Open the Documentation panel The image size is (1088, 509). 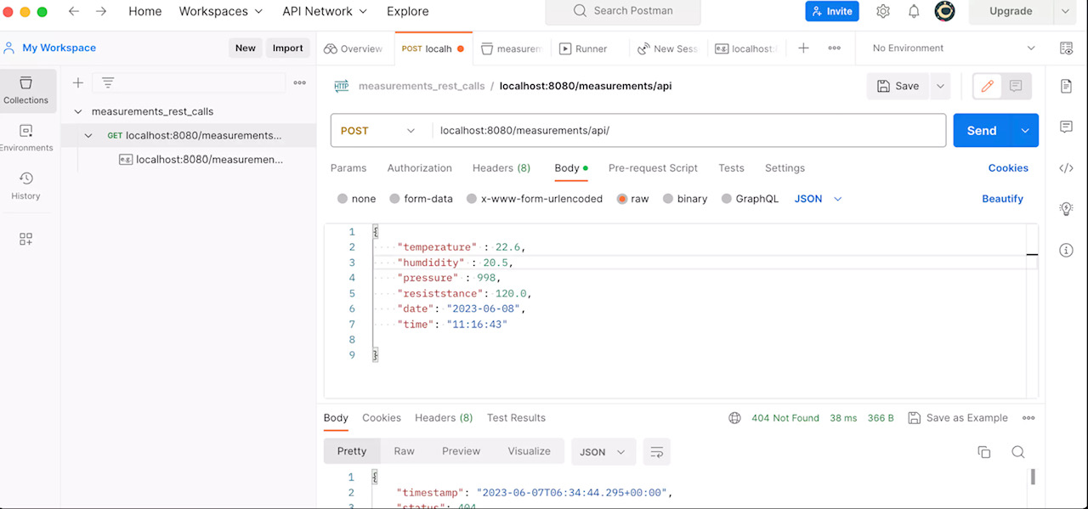[1067, 86]
